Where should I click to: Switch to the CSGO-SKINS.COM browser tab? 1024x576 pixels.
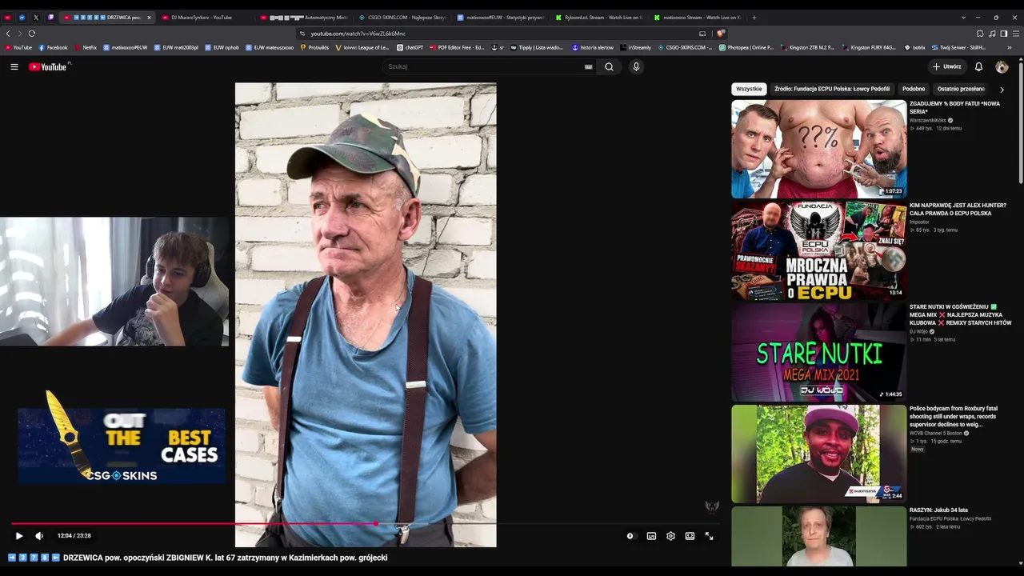coord(402,17)
